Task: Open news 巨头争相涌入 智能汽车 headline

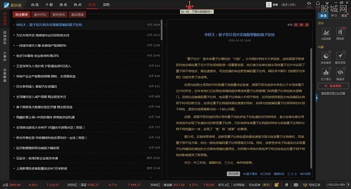Action: 36,86
